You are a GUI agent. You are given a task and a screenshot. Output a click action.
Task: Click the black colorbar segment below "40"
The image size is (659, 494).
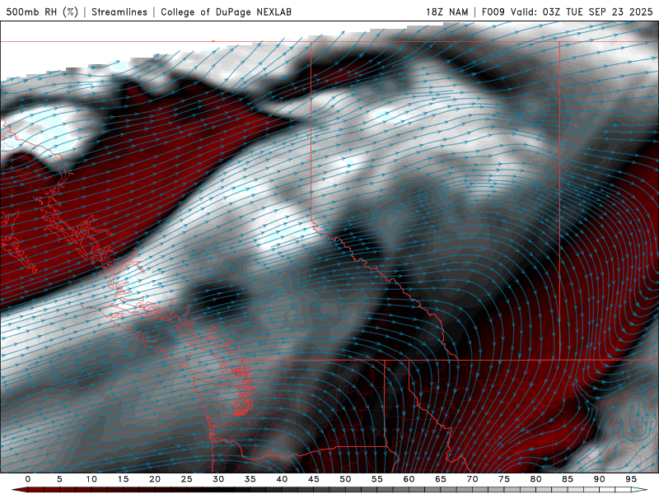coord(282,490)
